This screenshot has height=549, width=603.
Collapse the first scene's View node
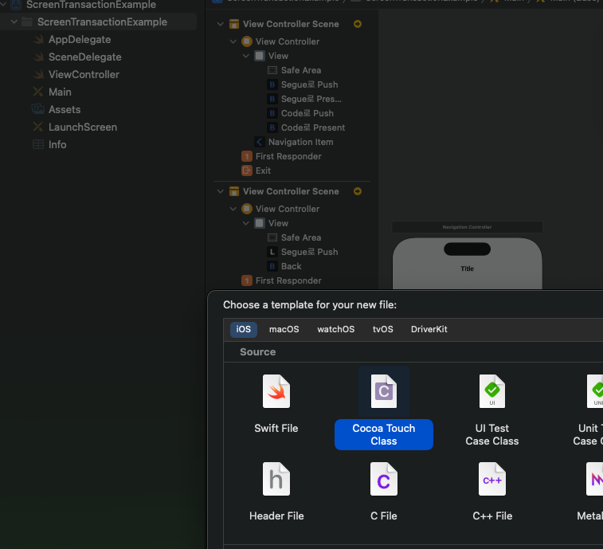click(245, 56)
